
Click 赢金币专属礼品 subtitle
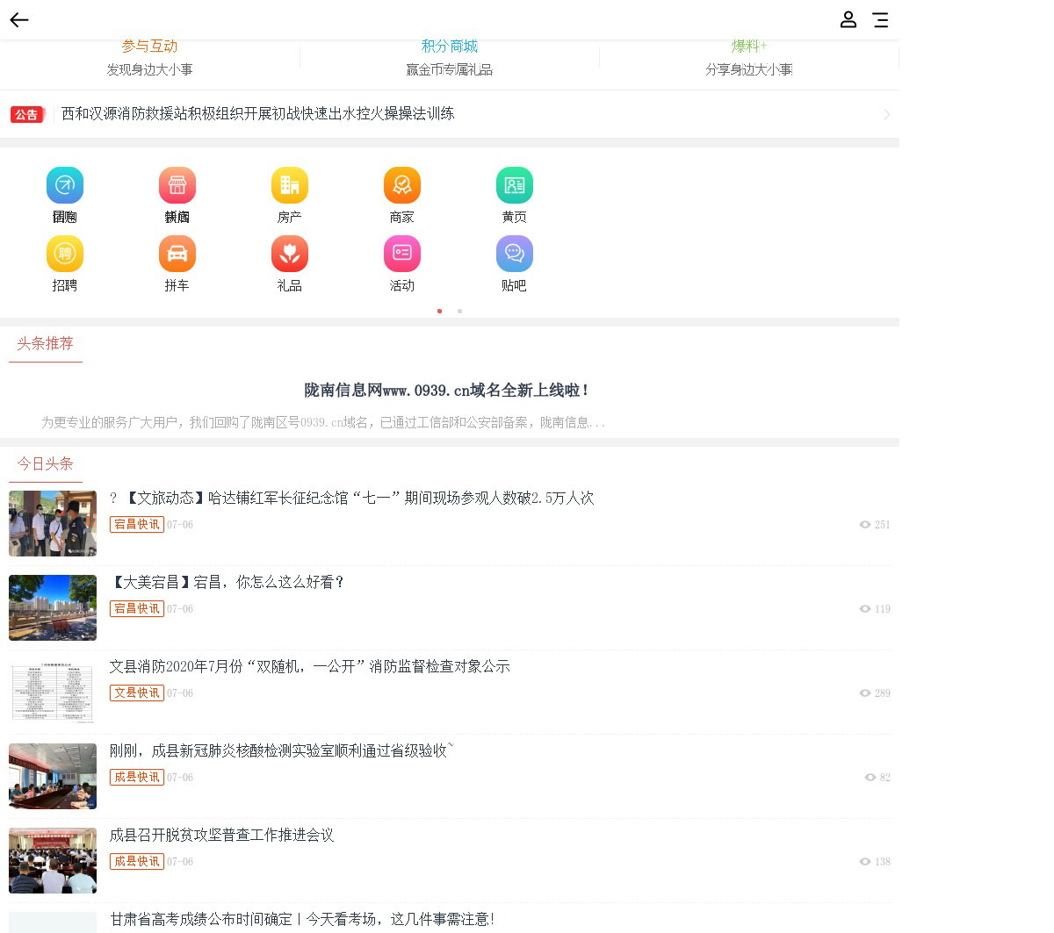click(450, 69)
